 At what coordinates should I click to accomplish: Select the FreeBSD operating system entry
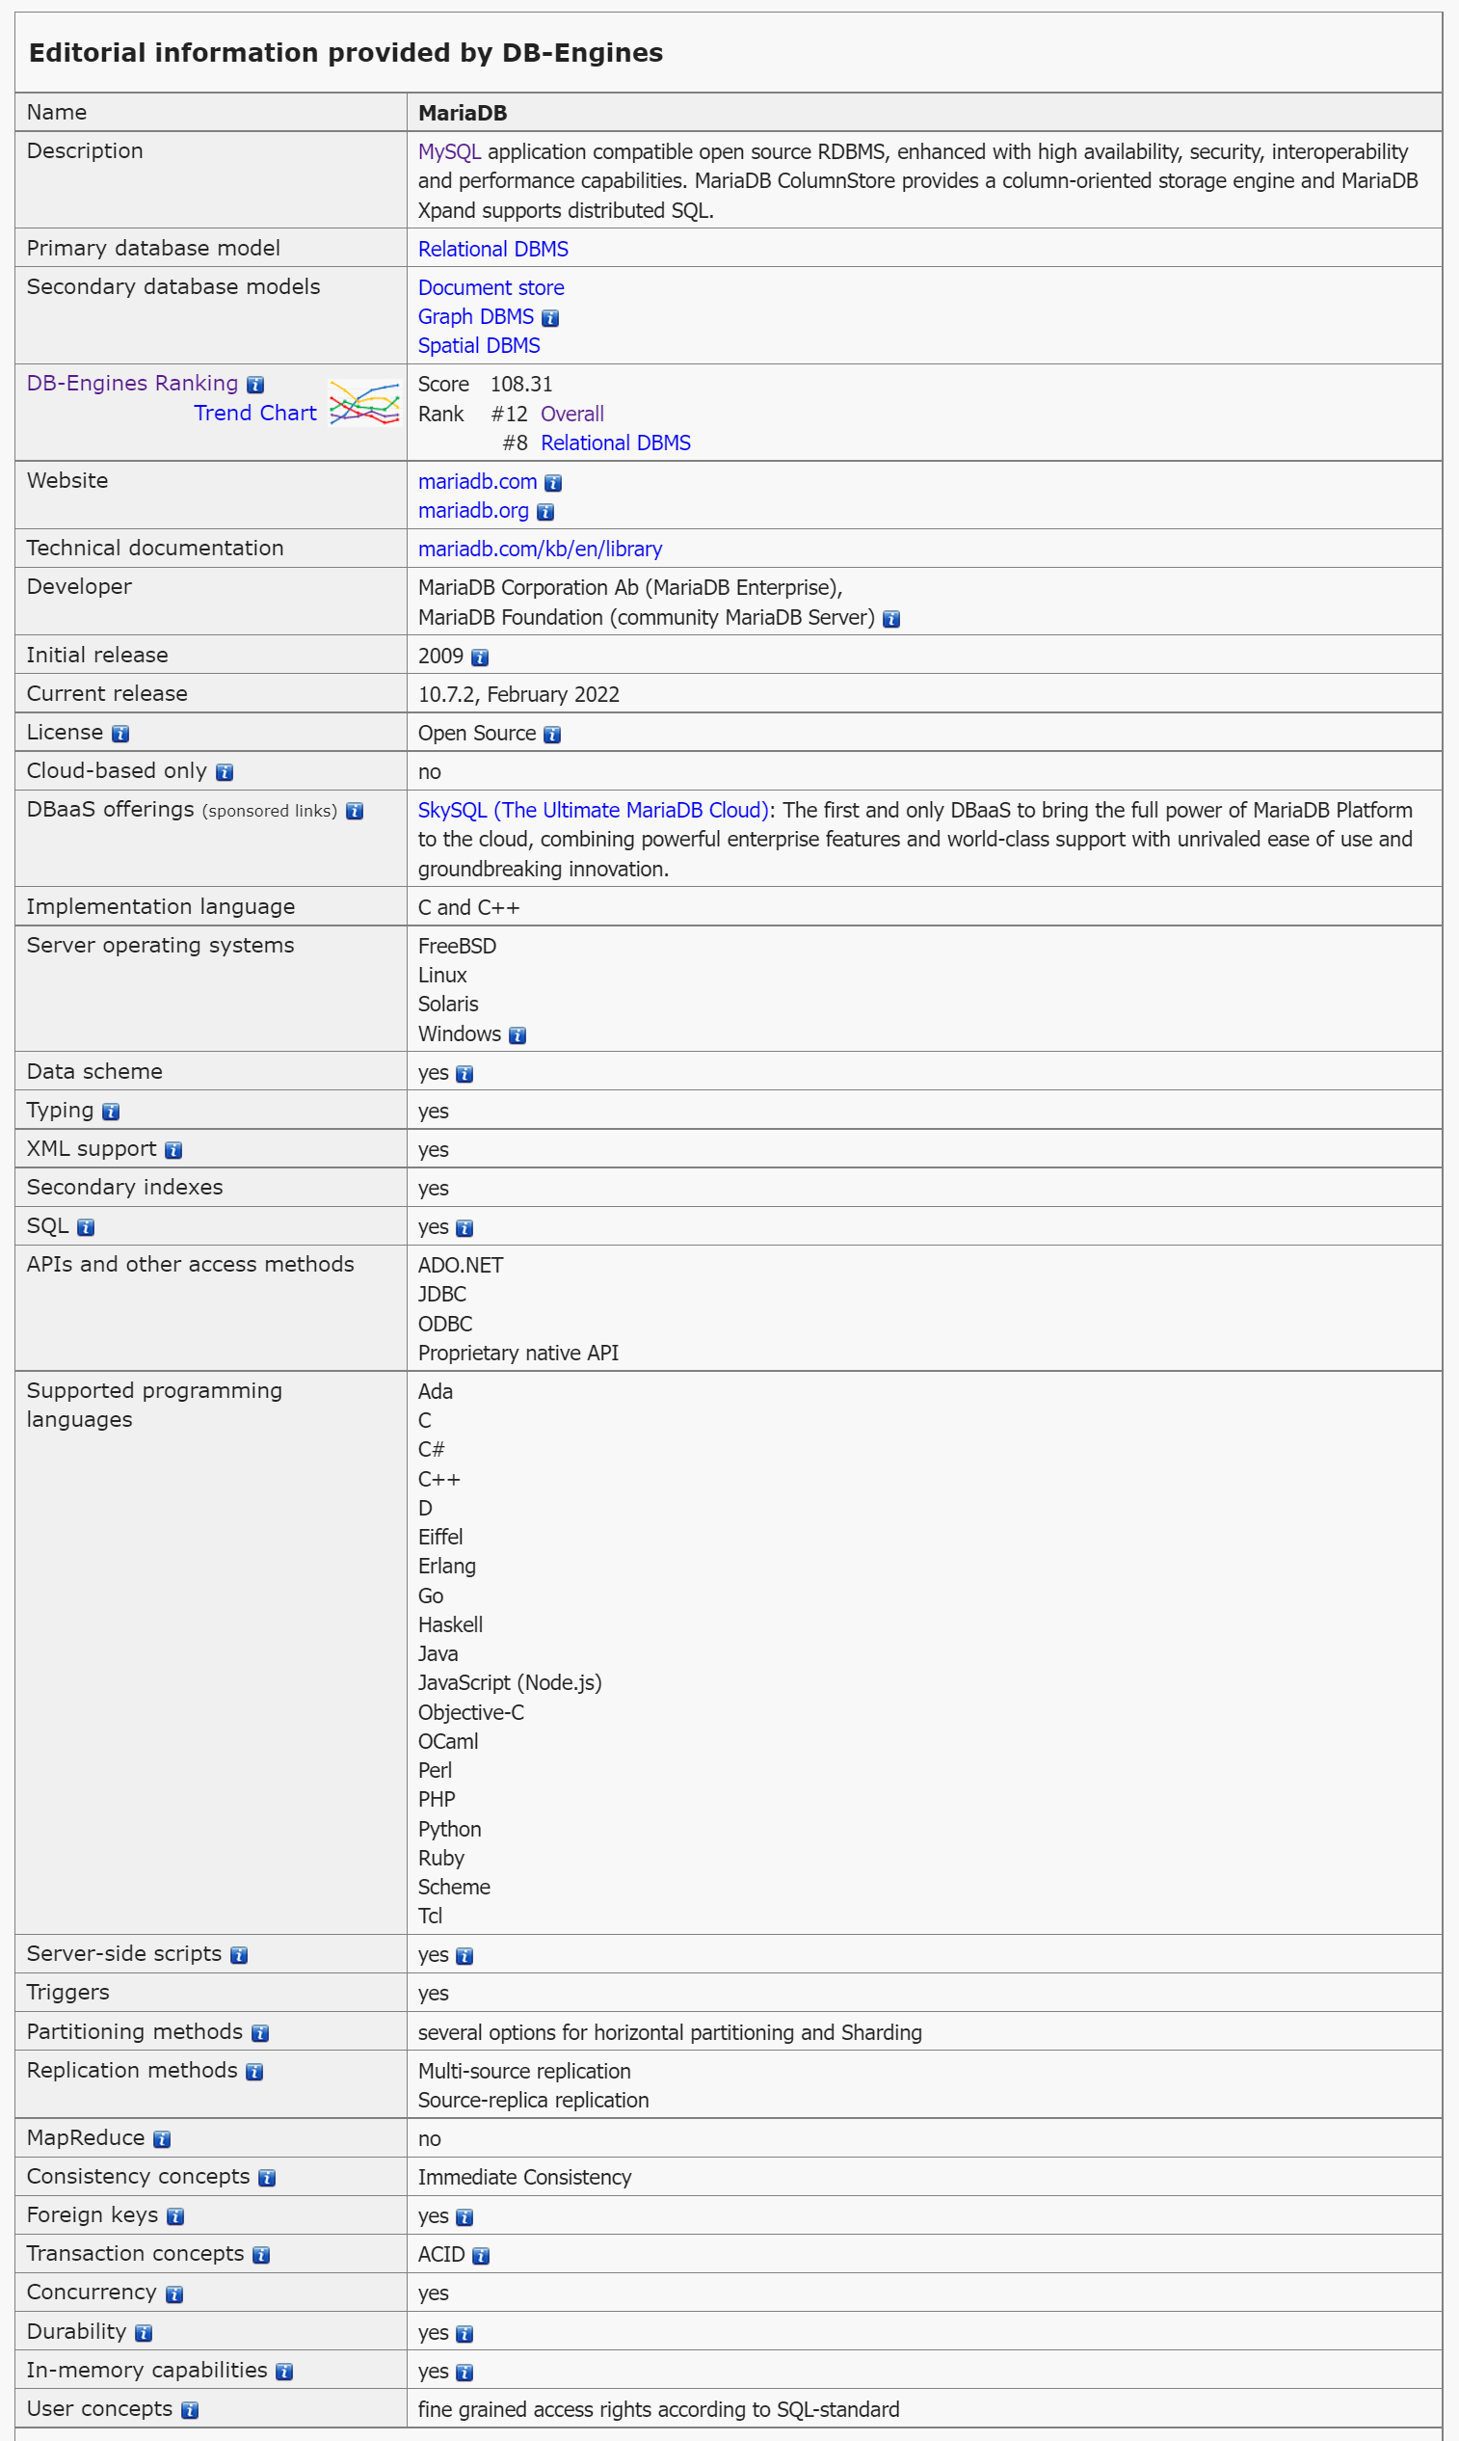[x=457, y=946]
